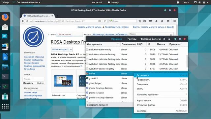Open the documents app in the dock
211x119 pixels.
tap(5, 57)
